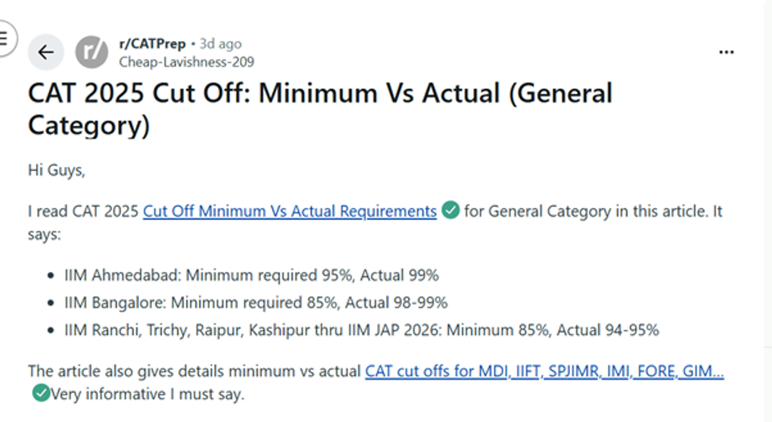
Task: View Cheap-Lavishness-209's profile
Action: point(187,62)
